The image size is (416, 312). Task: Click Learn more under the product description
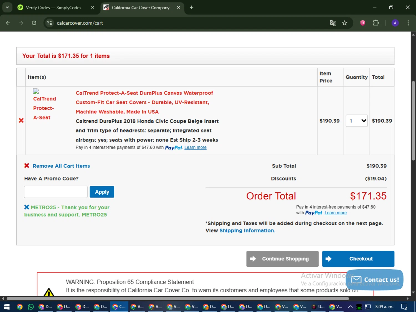click(x=195, y=148)
